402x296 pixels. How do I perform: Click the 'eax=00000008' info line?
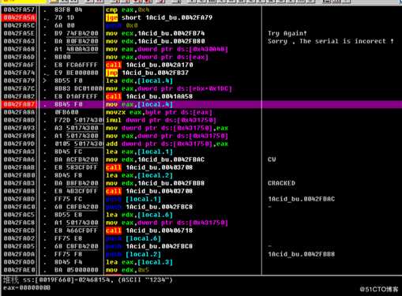(27, 287)
